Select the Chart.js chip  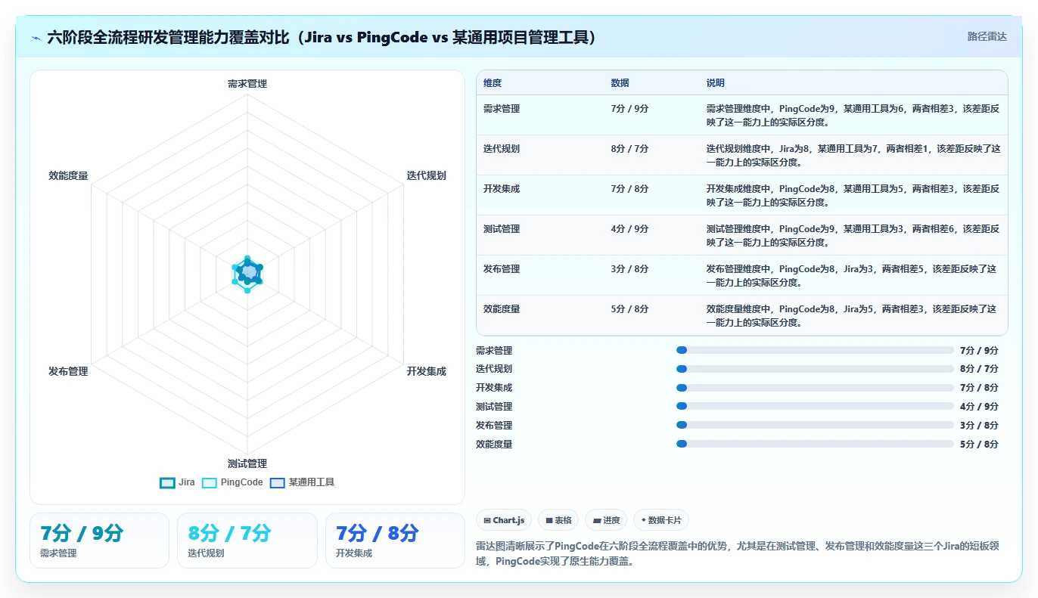coord(503,520)
